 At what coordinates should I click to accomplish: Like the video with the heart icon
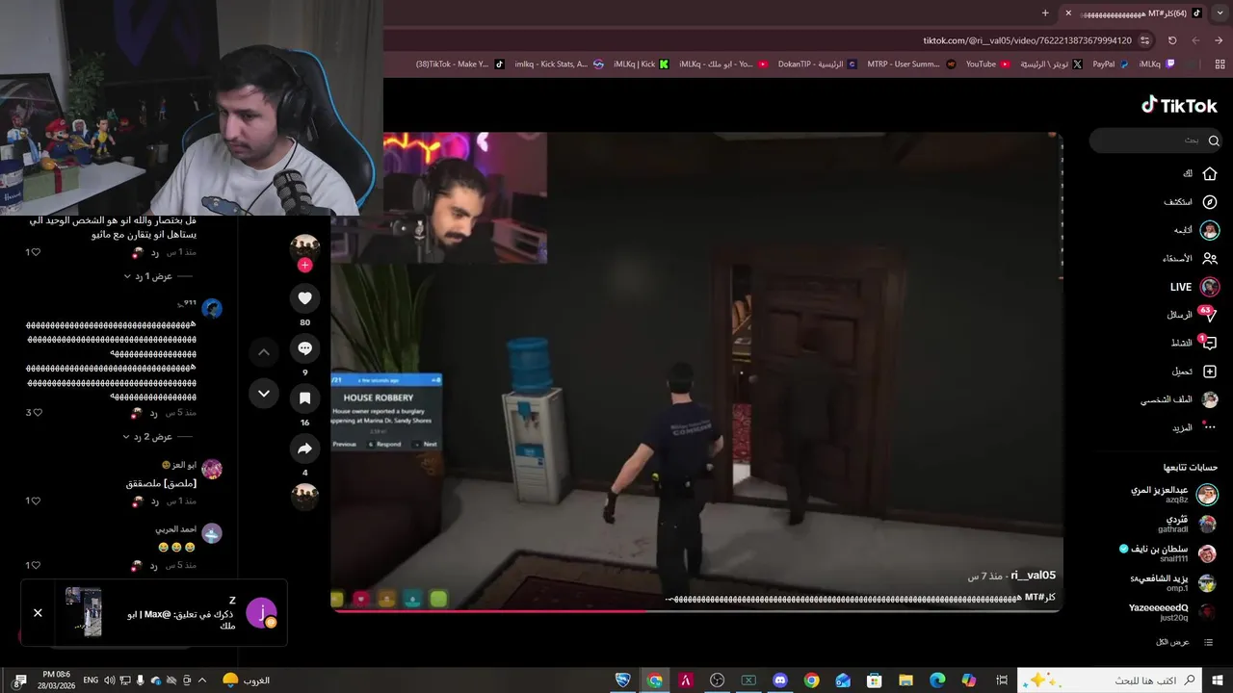pos(305,298)
